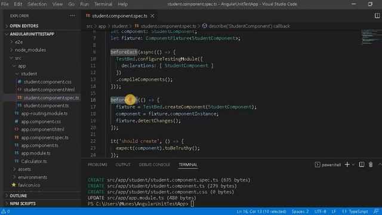Open the Help menu
Image resolution: width=382 pixels, height=215 pixels.
pos(122,4)
